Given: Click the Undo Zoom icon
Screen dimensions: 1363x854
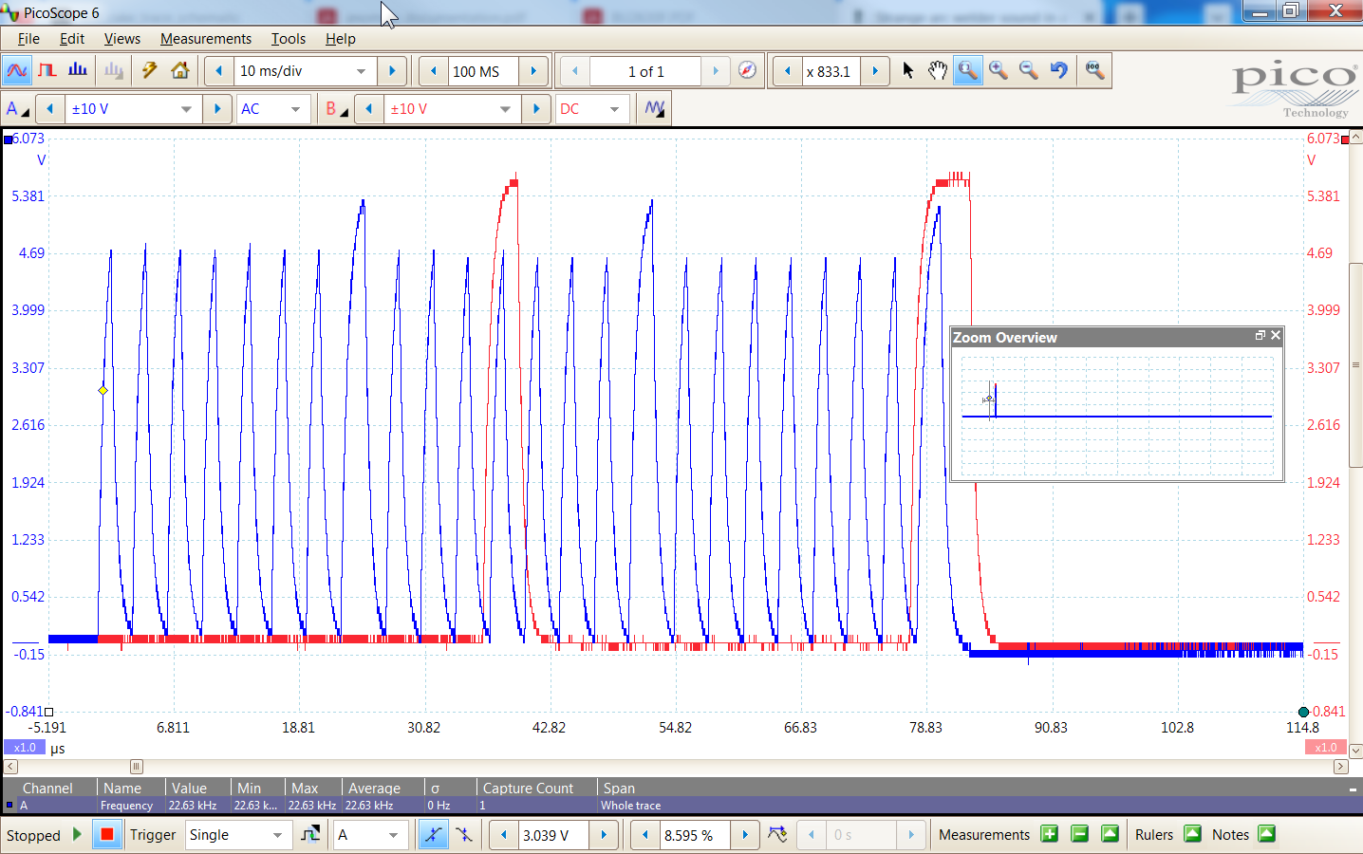Looking at the screenshot, I should coord(1058,70).
